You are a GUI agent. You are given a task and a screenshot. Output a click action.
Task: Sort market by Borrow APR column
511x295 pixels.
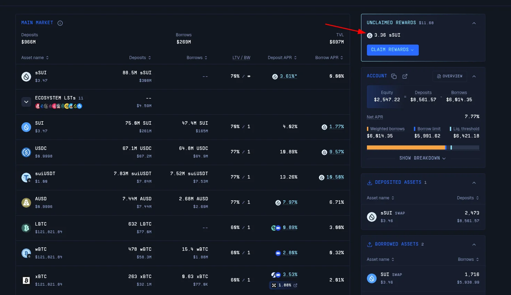(x=329, y=58)
